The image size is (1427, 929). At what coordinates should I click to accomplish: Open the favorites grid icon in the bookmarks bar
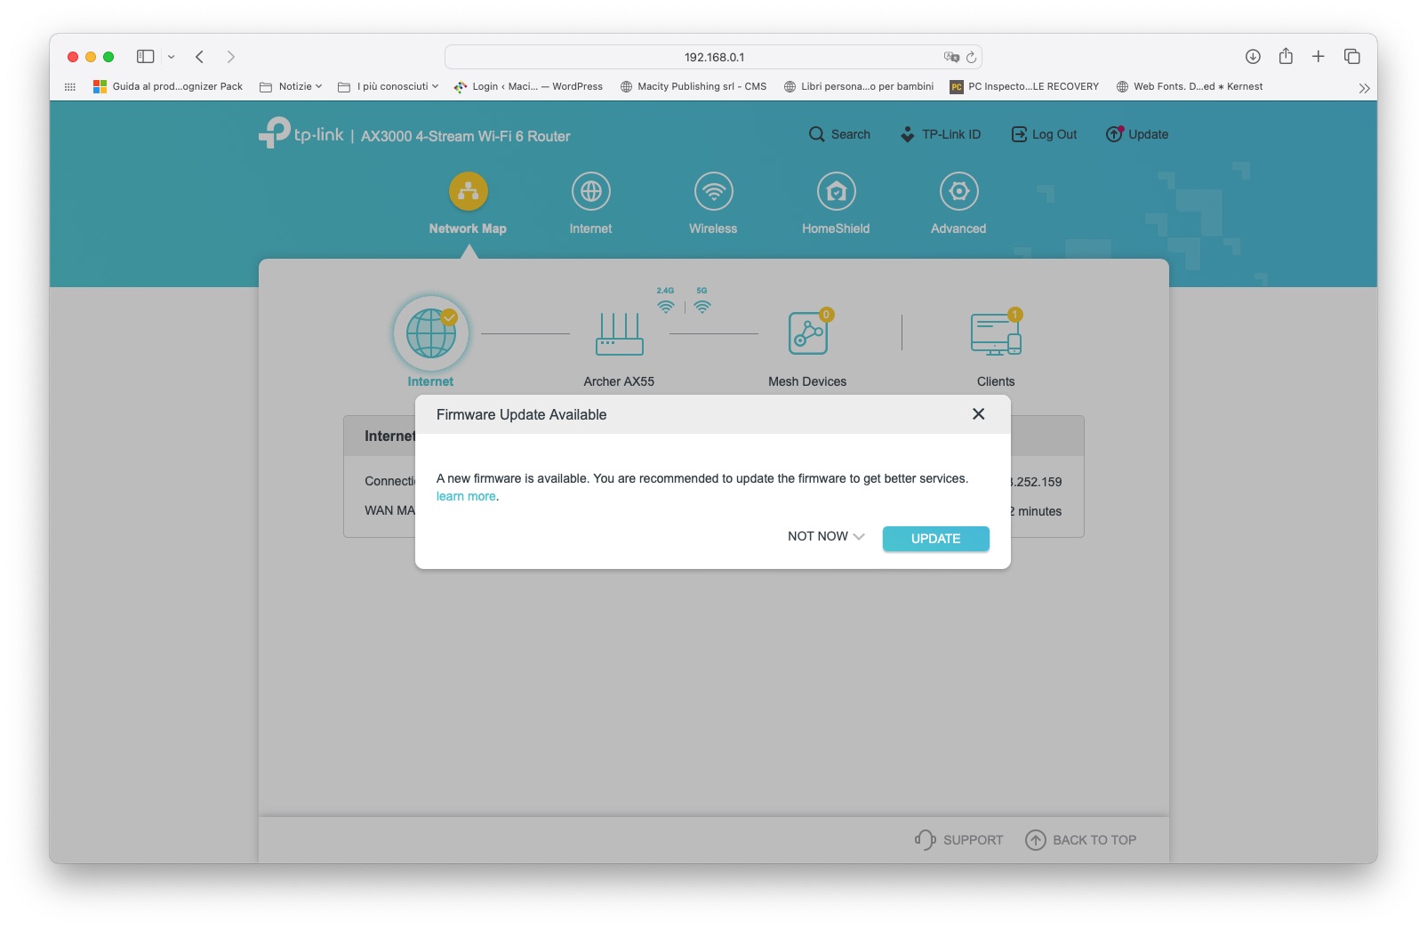tap(70, 87)
